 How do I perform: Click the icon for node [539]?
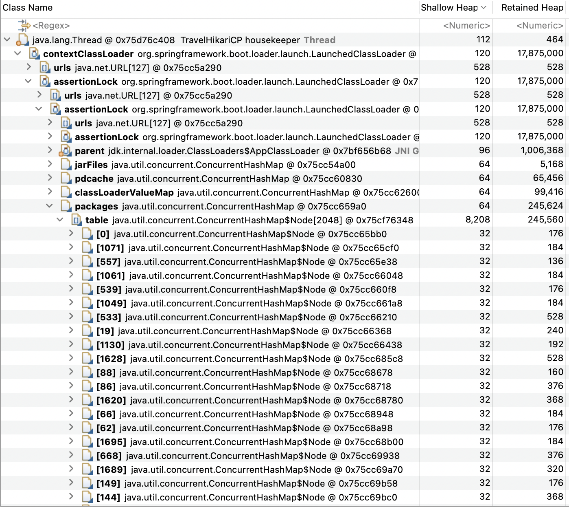tap(87, 289)
